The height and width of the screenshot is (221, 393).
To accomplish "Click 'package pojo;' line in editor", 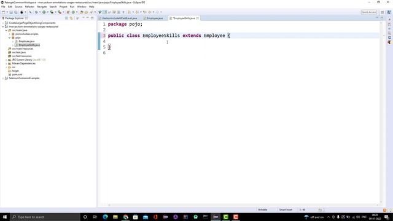I will [x=125, y=25].
